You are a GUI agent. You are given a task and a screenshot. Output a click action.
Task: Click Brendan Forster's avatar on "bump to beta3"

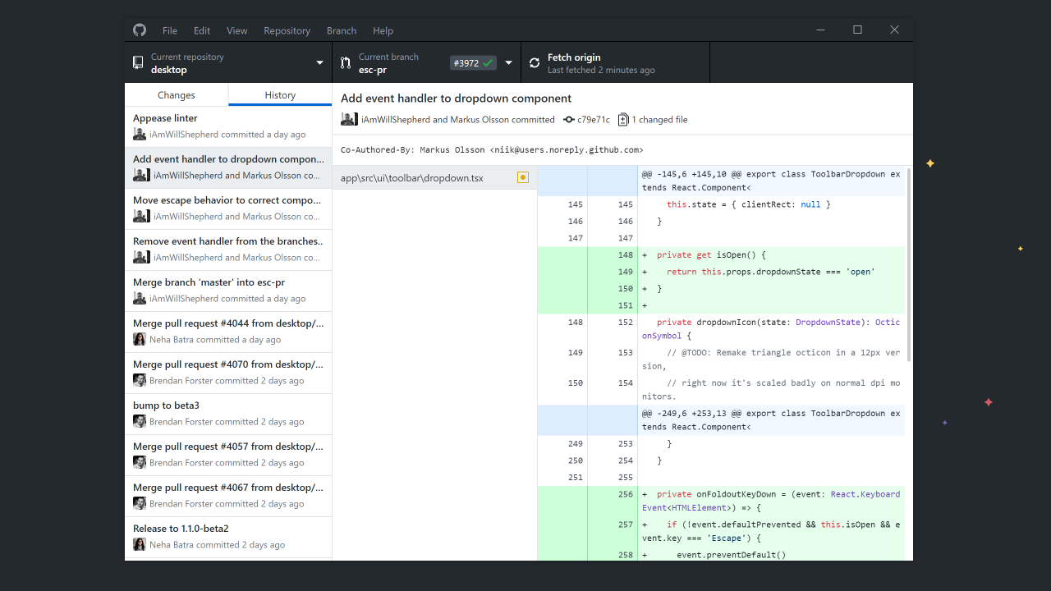pyautogui.click(x=140, y=420)
